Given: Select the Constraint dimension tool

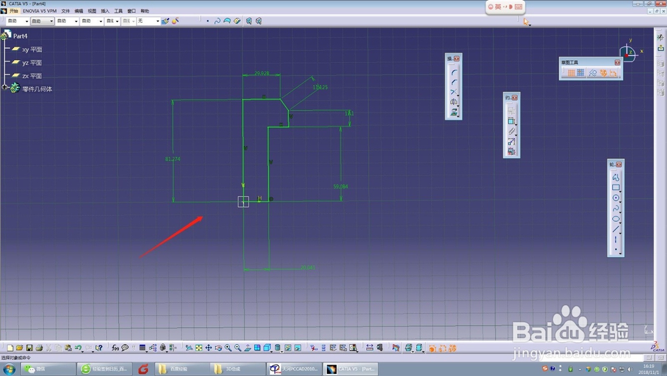Looking at the screenshot, I should [x=512, y=122].
